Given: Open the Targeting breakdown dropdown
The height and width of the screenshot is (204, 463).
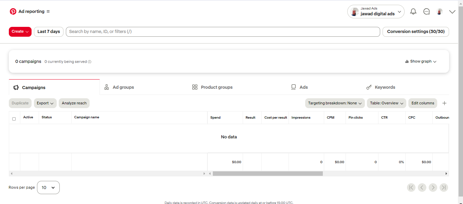Looking at the screenshot, I should (x=335, y=103).
